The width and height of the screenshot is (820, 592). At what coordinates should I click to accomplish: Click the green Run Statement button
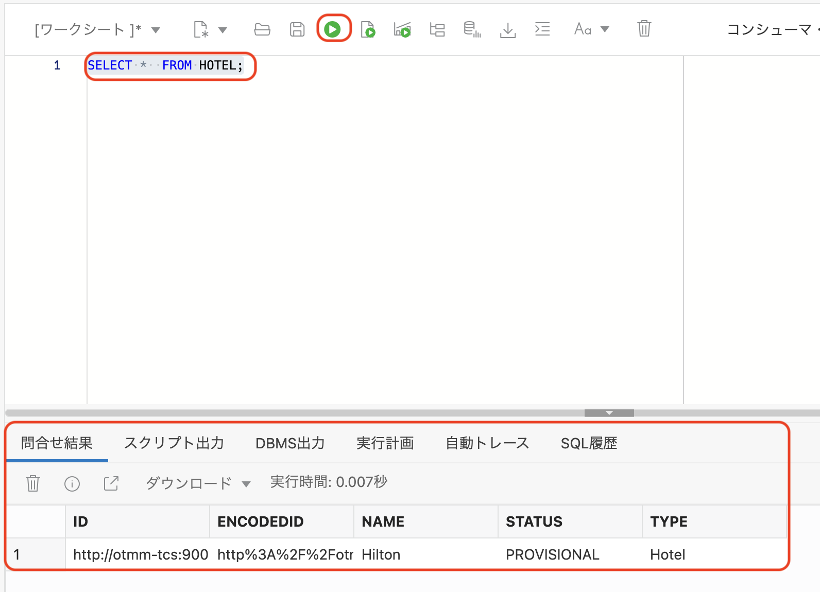click(x=333, y=29)
